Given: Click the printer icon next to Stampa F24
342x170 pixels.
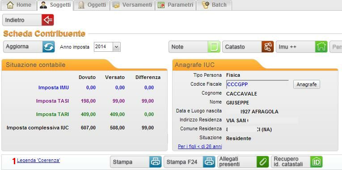Looking at the screenshot, I should [209, 162].
